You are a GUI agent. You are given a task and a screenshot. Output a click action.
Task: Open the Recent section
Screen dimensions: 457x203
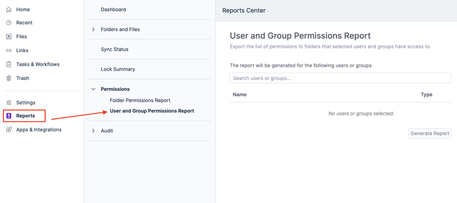click(x=24, y=23)
